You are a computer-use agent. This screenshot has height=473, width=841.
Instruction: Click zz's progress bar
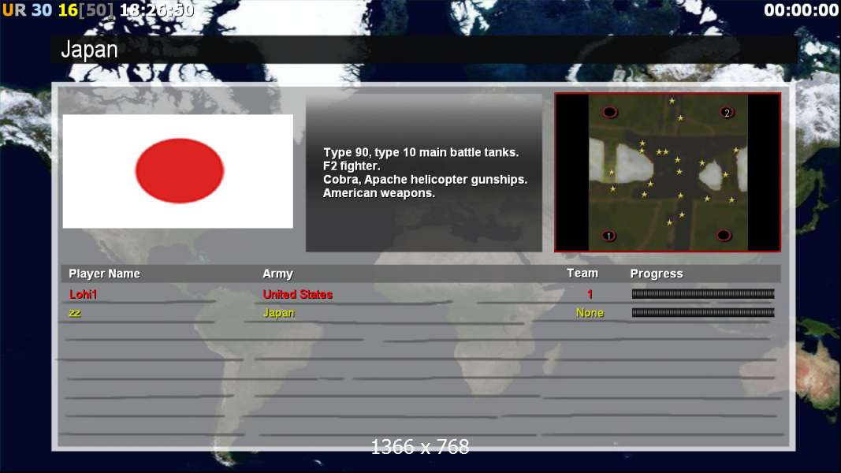click(x=702, y=312)
